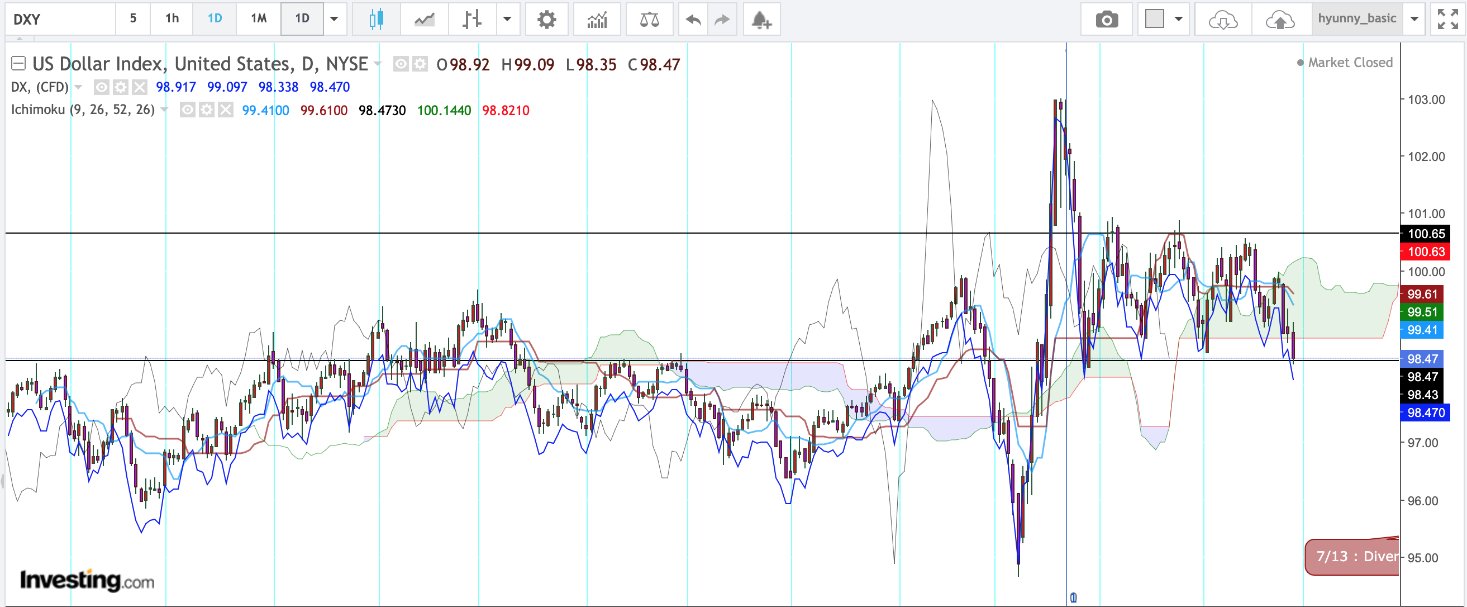Click the Undo arrow
1467x607 pixels.
click(693, 20)
